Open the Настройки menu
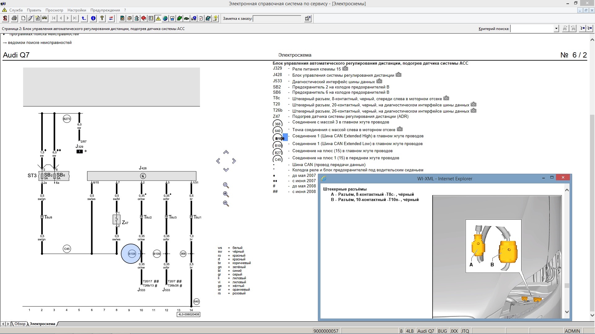The image size is (595, 334). [77, 10]
